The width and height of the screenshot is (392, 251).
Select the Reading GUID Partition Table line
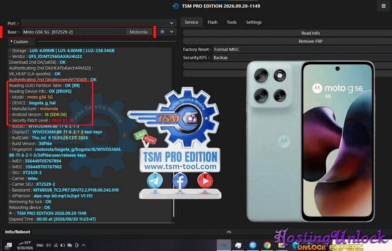[44, 85]
